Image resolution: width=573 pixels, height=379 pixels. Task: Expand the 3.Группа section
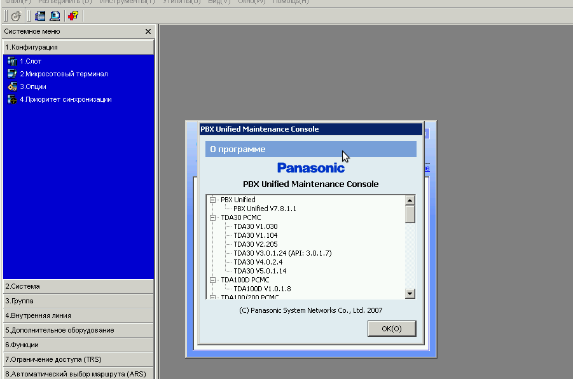click(79, 301)
